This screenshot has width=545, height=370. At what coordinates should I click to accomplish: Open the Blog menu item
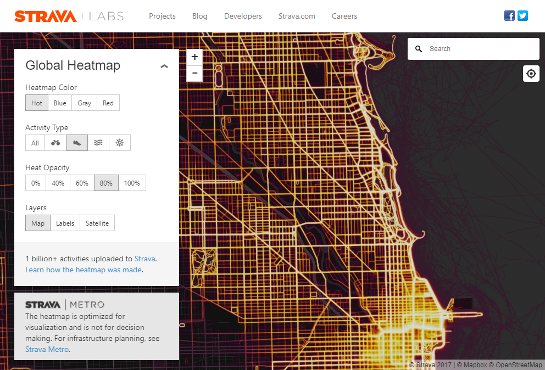pos(200,16)
